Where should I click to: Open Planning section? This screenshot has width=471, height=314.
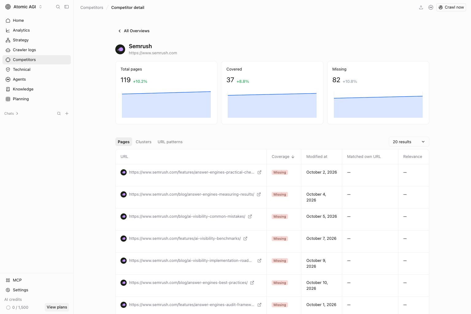[x=36, y=99]
